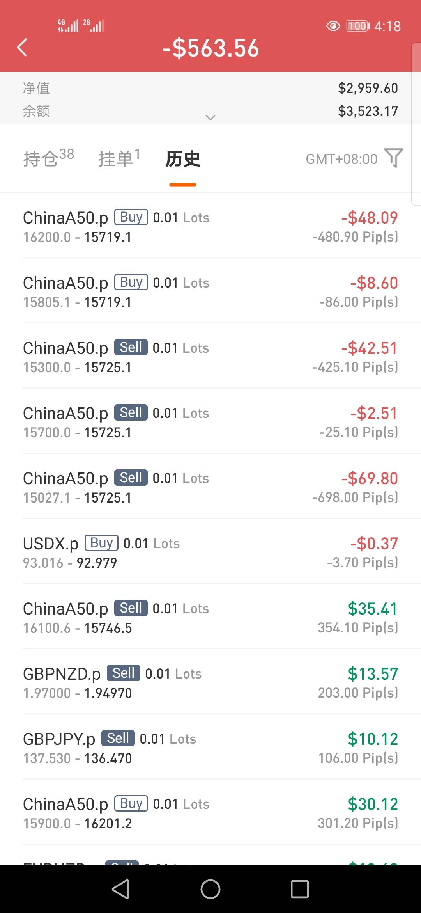Tap the -$563.56 total profit header
Image resolution: width=421 pixels, height=913 pixels.
click(210, 48)
